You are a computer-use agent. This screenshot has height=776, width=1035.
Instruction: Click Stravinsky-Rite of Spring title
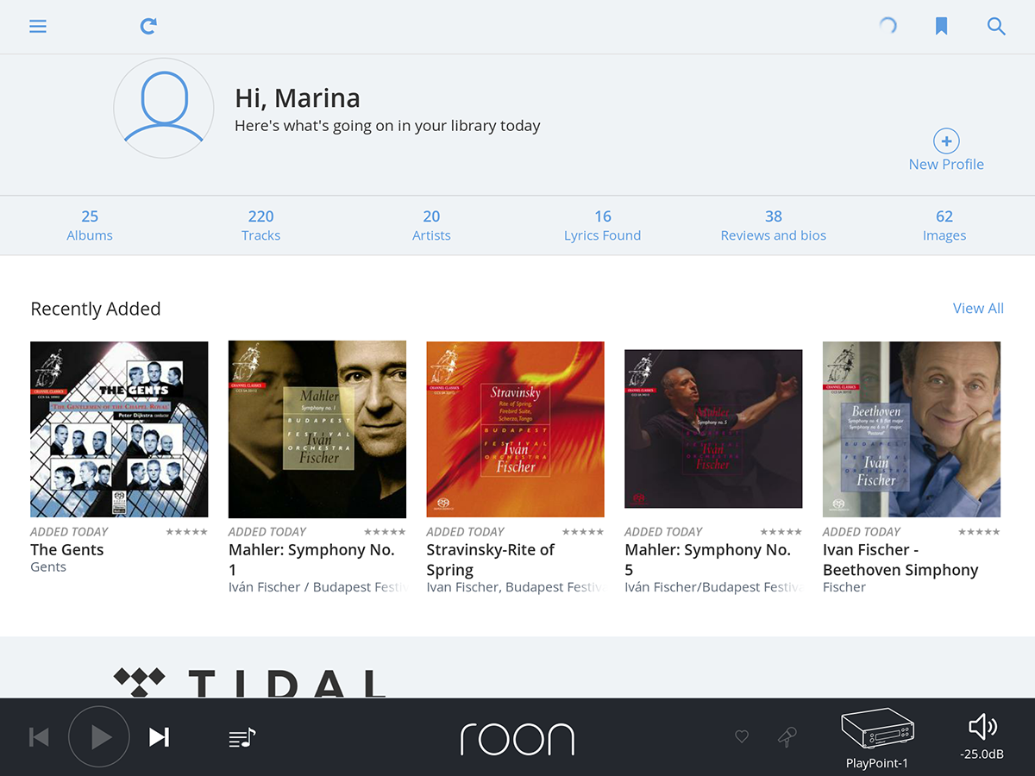coord(490,560)
